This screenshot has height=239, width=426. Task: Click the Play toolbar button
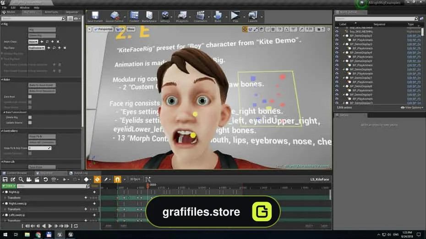click(235, 17)
